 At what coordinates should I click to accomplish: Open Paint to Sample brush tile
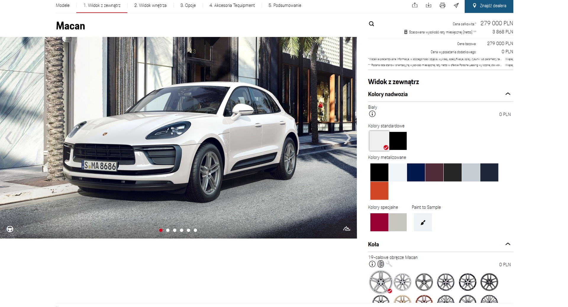tap(423, 222)
